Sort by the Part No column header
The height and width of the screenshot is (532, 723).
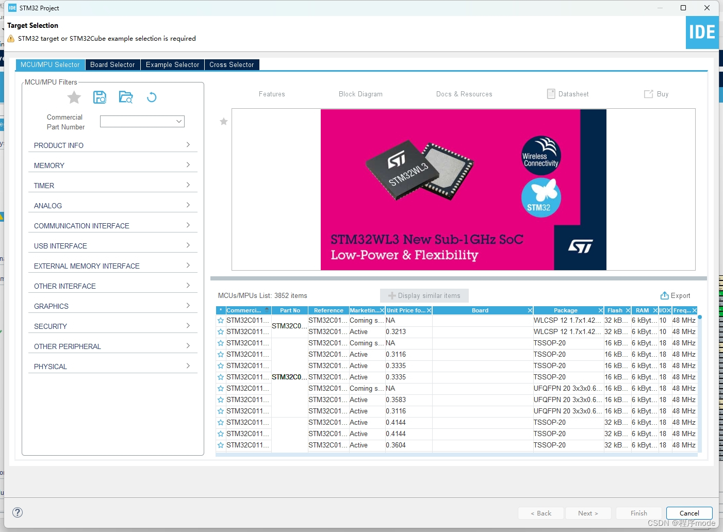[x=290, y=310]
